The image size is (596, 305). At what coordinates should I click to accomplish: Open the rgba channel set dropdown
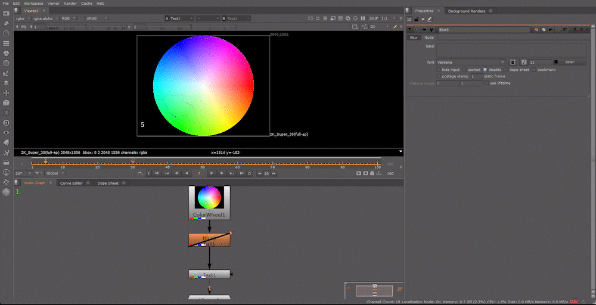click(x=23, y=18)
